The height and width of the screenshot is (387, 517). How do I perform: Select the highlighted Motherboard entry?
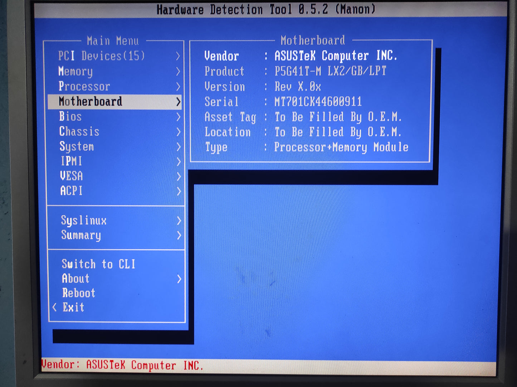pos(91,102)
